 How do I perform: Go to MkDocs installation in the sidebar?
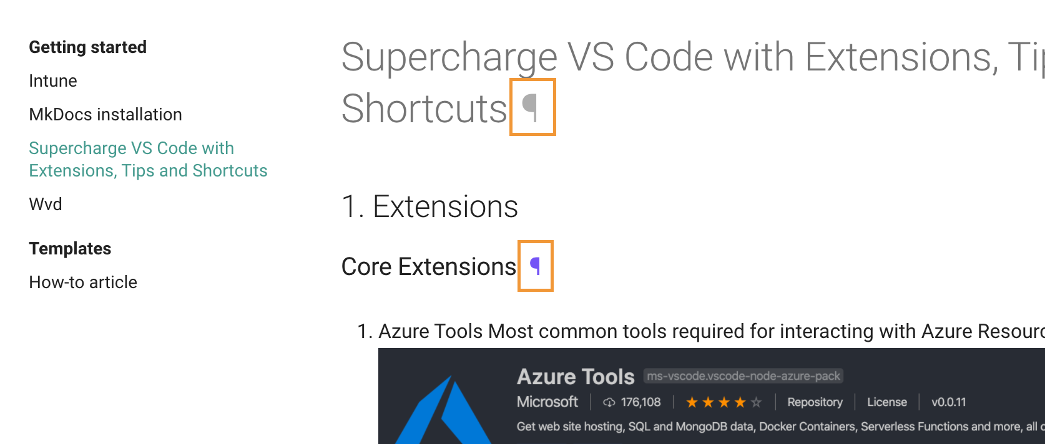pos(105,115)
